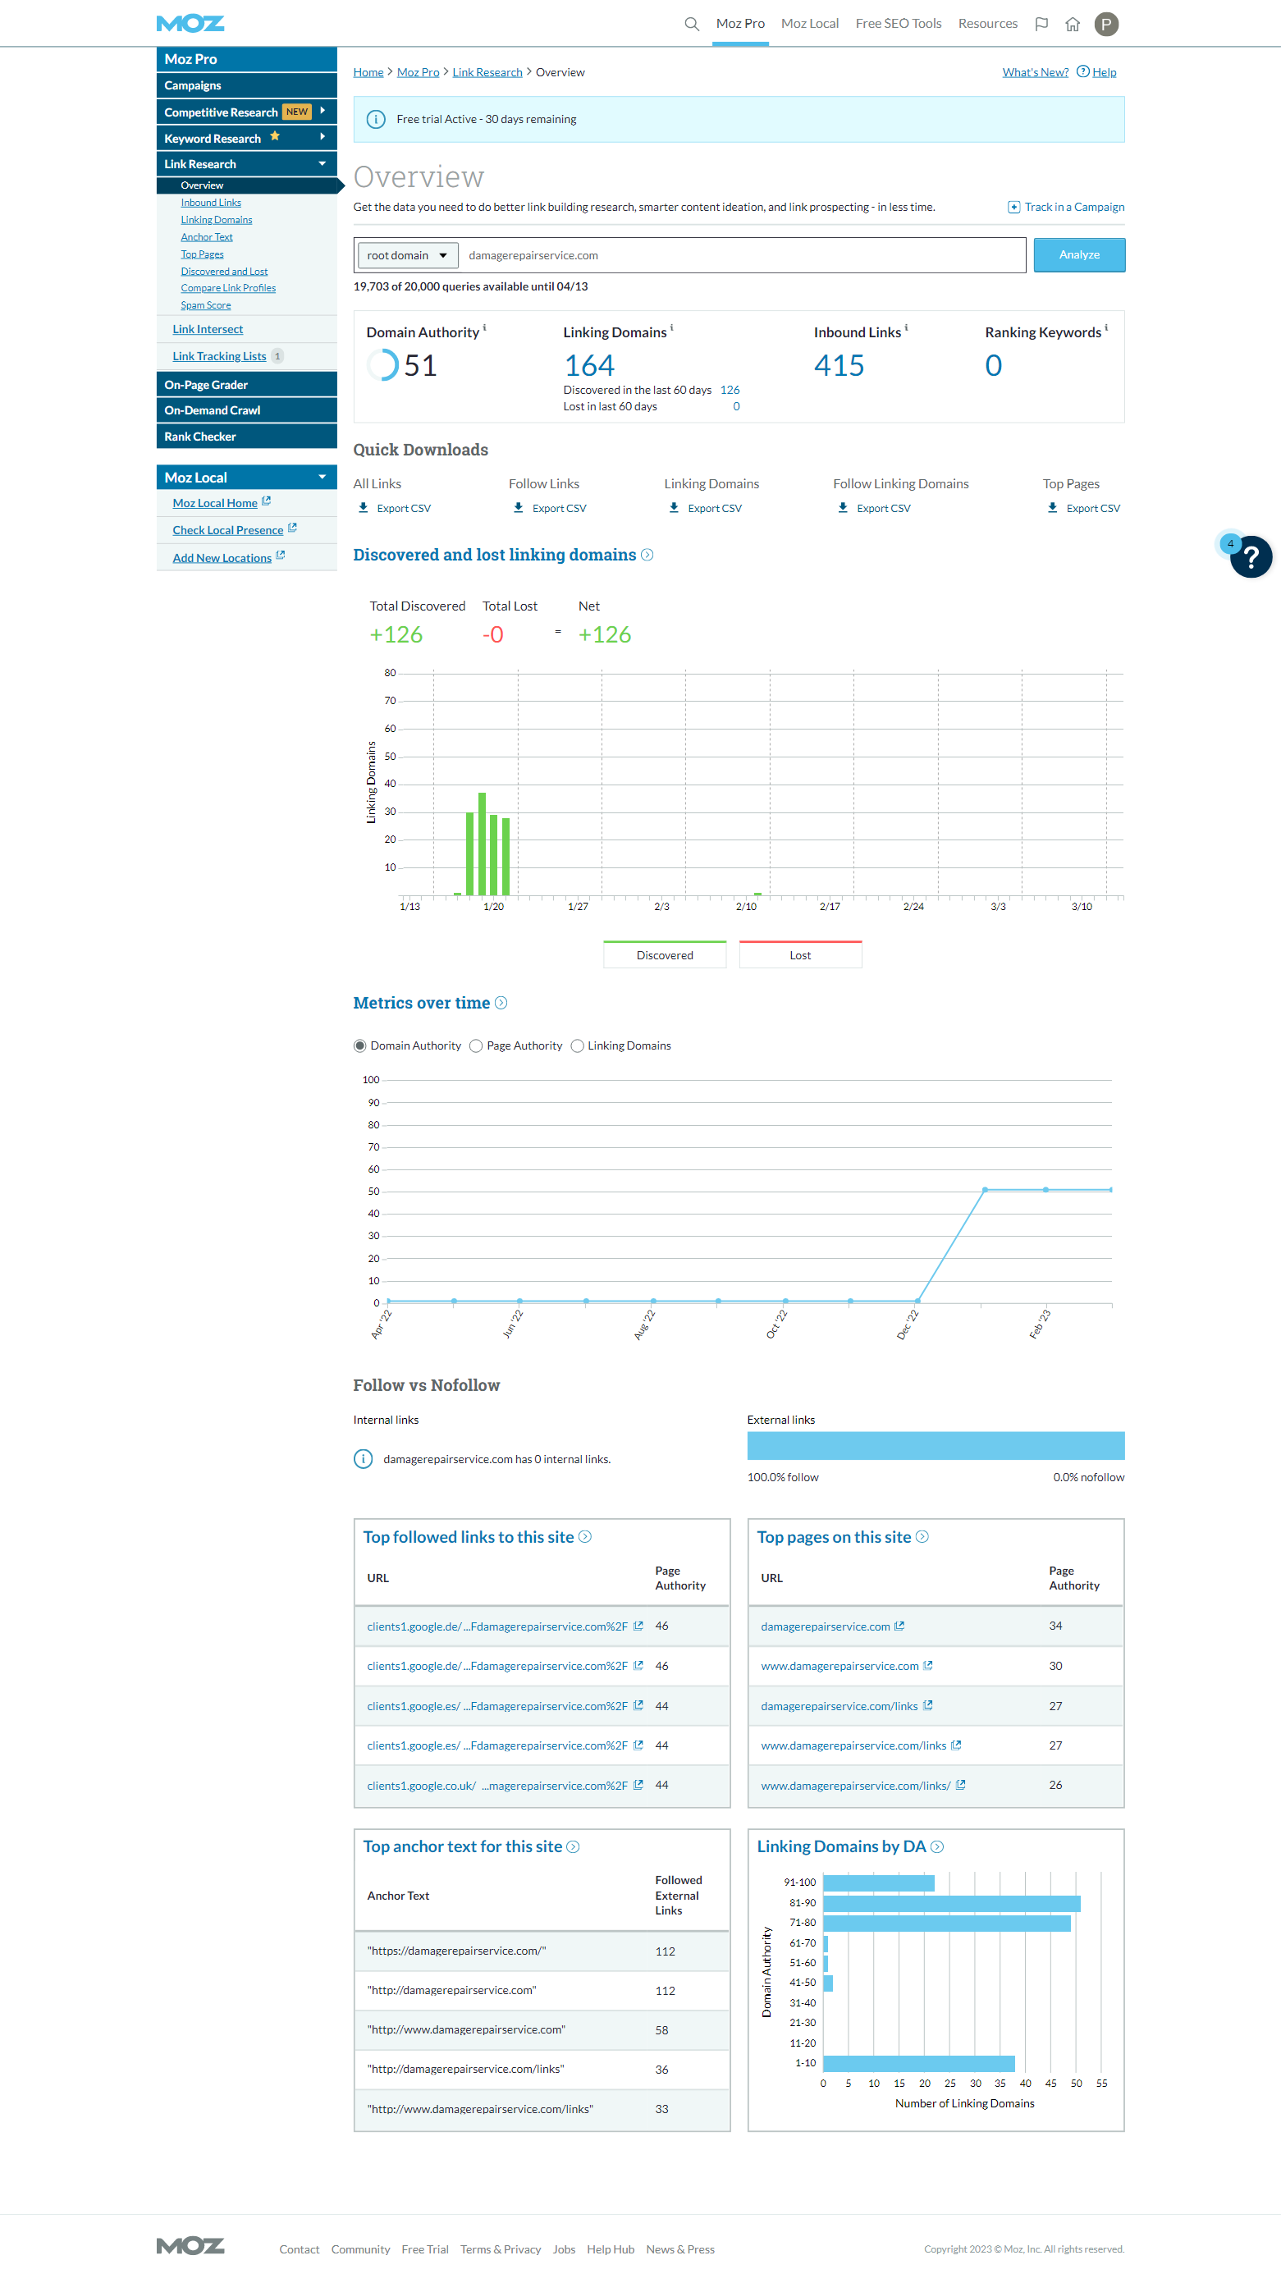Click arrow icon beside Top followed links
The height and width of the screenshot is (2292, 1281).
[x=584, y=1536]
